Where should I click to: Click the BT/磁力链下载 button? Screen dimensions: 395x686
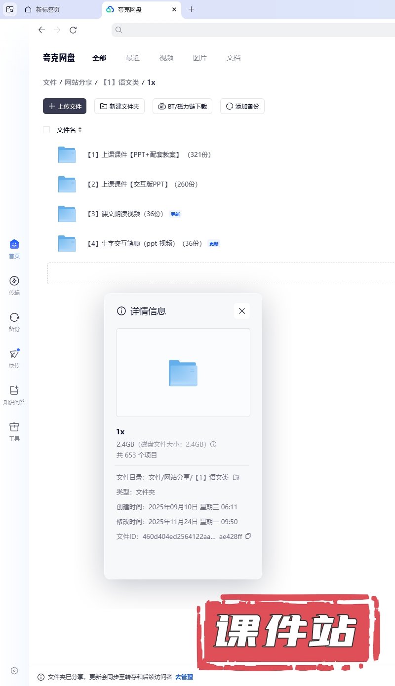coord(182,106)
